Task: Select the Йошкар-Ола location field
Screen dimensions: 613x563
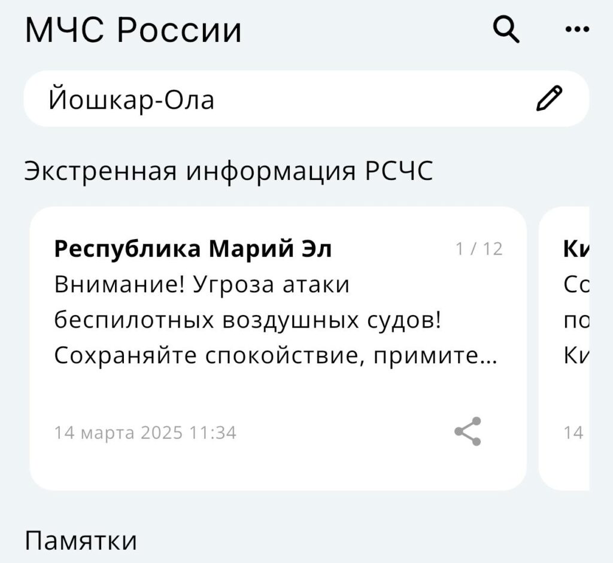Action: point(306,99)
